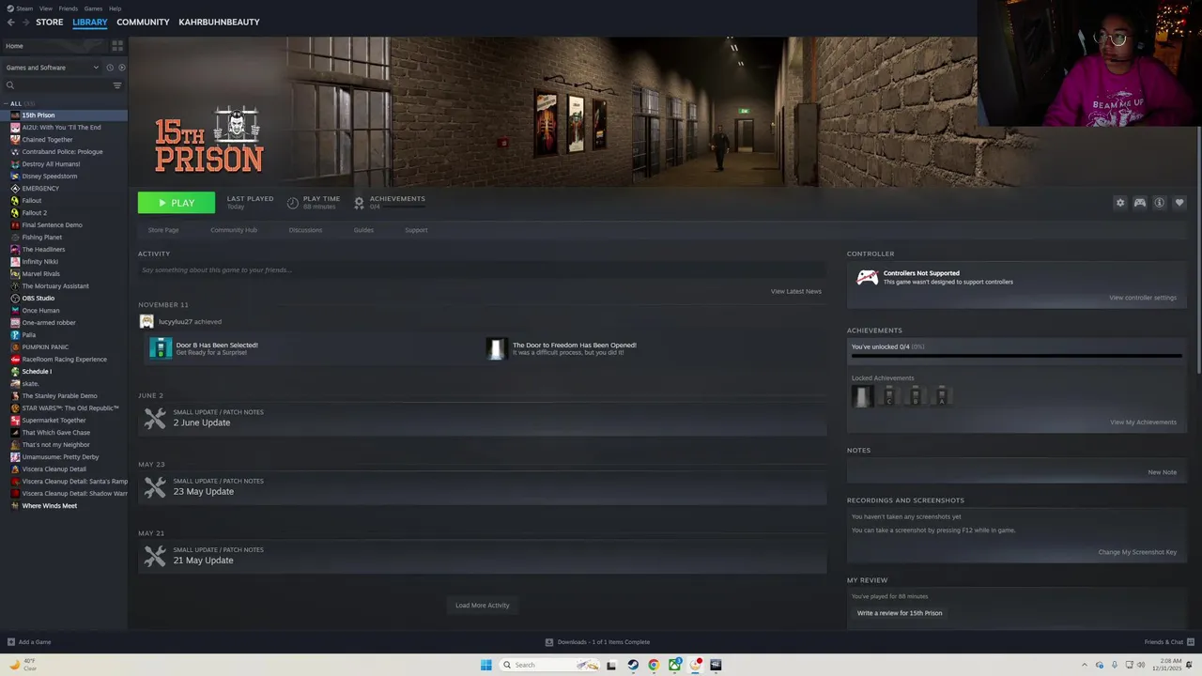Click Write a review for 15th Prison
This screenshot has width=1202, height=676.
point(900,613)
